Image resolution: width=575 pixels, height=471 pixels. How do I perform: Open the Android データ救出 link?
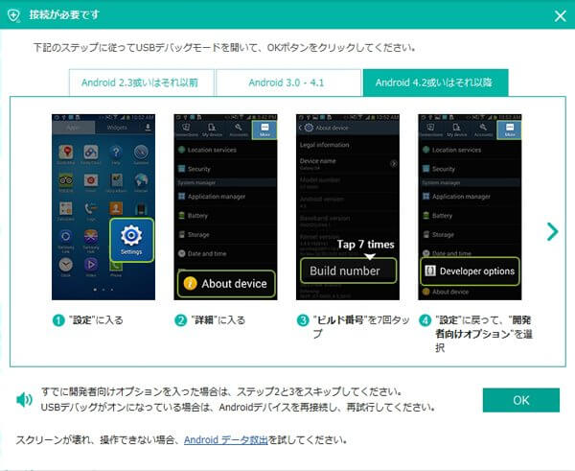(225, 439)
